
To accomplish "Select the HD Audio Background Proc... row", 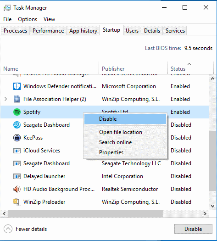I will (x=105, y=189).
